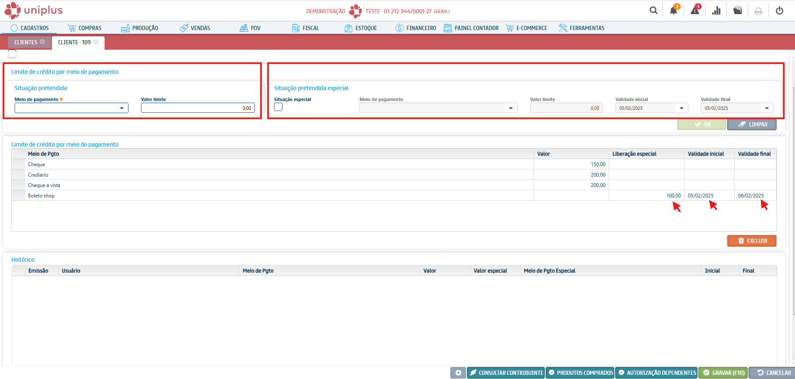The height and width of the screenshot is (379, 795).
Task: Click the printer icon in header
Action: [x=758, y=11]
